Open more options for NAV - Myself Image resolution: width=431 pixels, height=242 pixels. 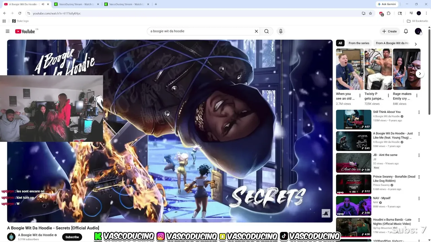point(419,198)
